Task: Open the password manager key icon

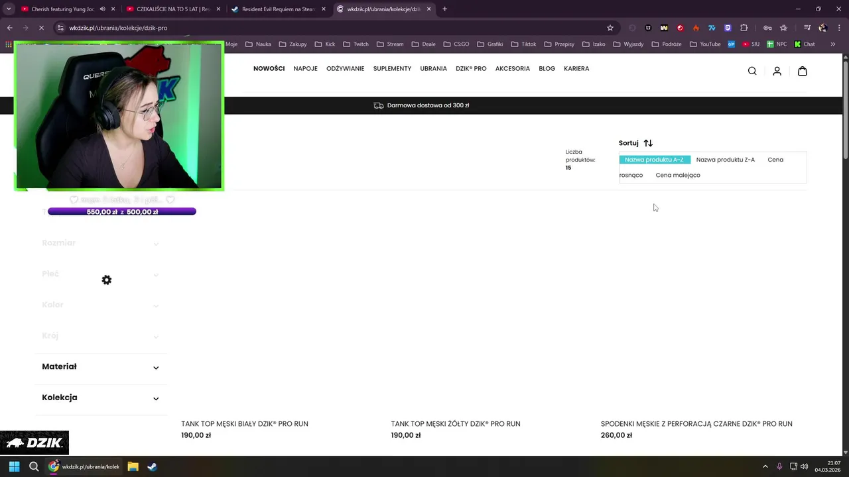Action: [767, 28]
